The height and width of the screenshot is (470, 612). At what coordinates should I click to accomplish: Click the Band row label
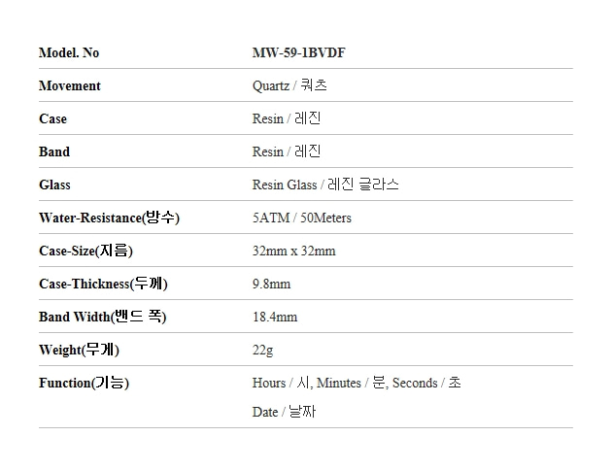point(54,151)
